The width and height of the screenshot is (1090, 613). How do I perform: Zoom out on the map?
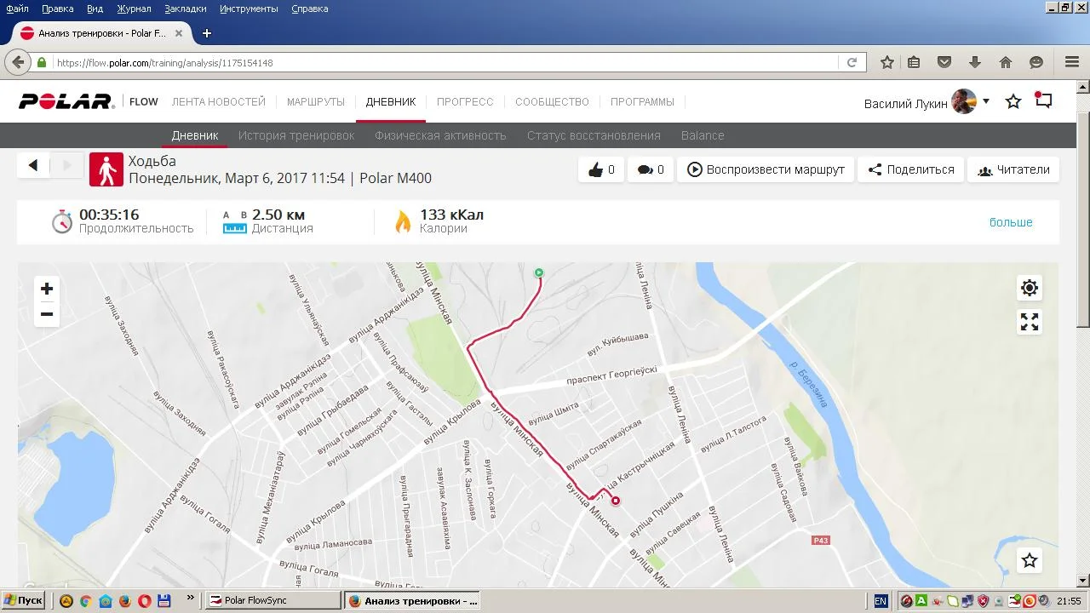click(x=47, y=314)
